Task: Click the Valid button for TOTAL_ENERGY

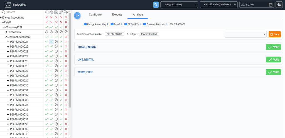Action: (x=273, y=47)
